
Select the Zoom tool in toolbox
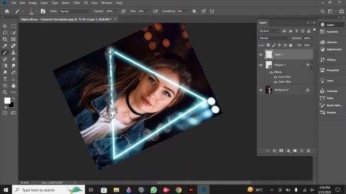pyautogui.click(x=5, y=92)
